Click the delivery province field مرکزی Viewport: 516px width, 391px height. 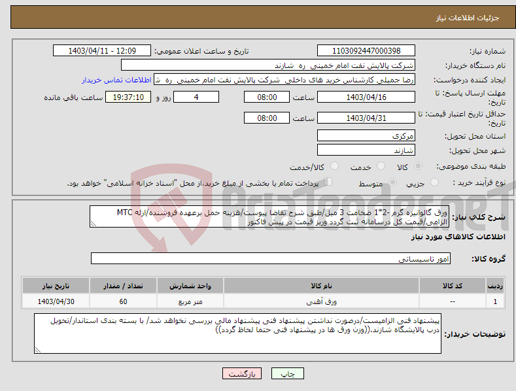pyautogui.click(x=366, y=135)
